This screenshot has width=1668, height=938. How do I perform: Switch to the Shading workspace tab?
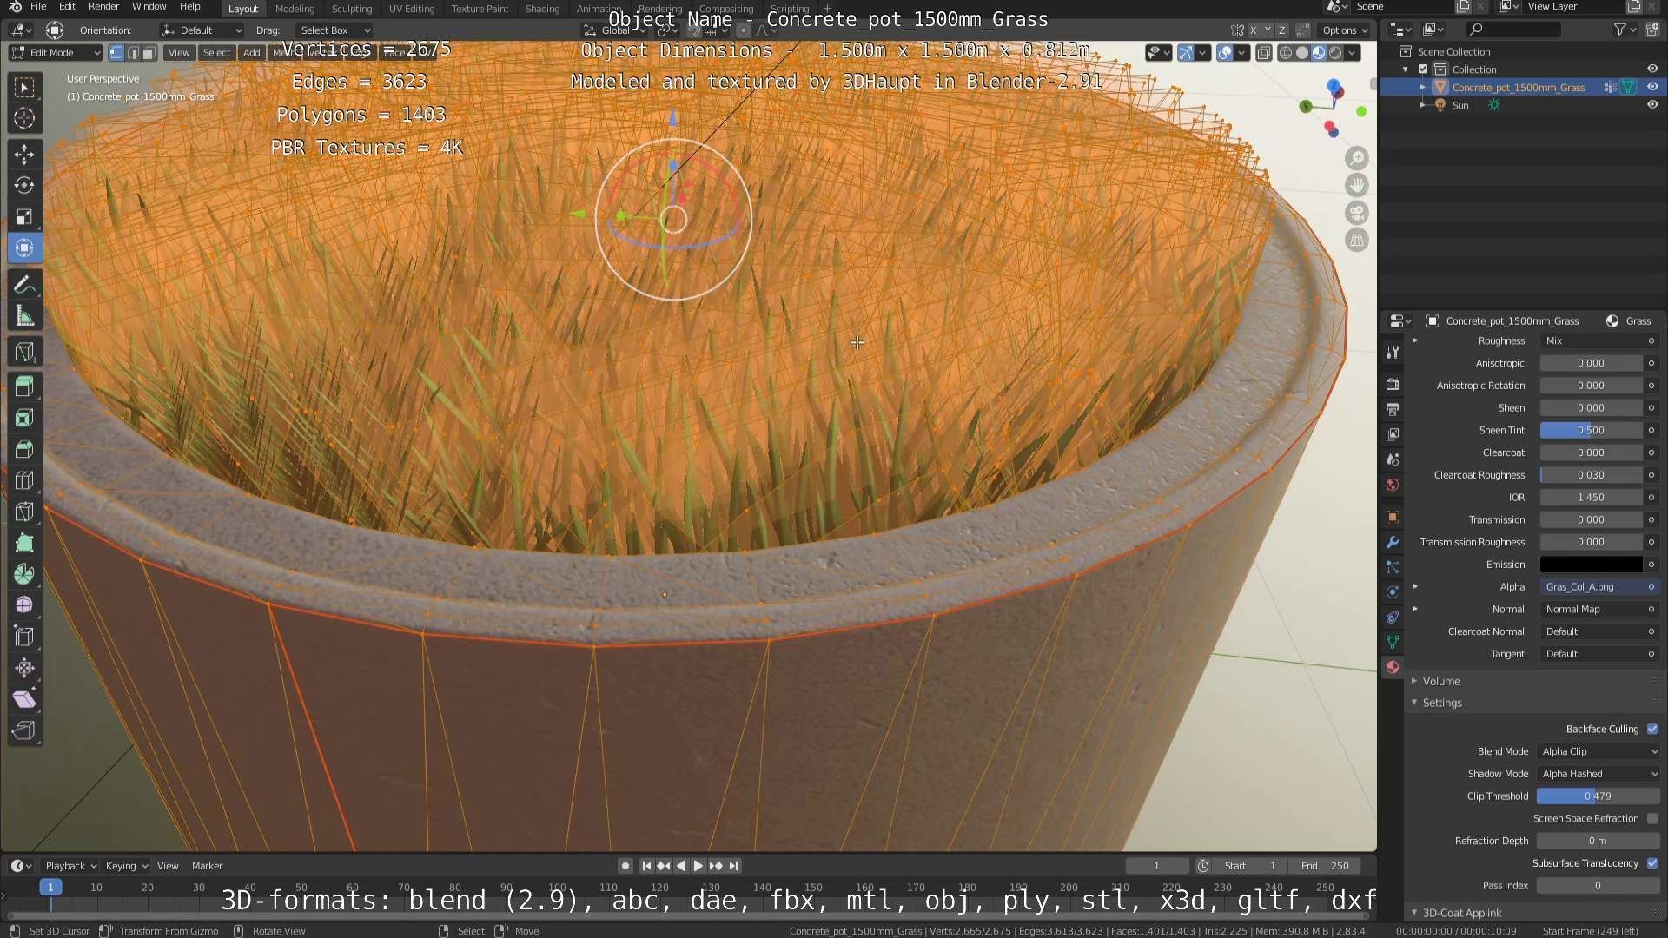[542, 9]
